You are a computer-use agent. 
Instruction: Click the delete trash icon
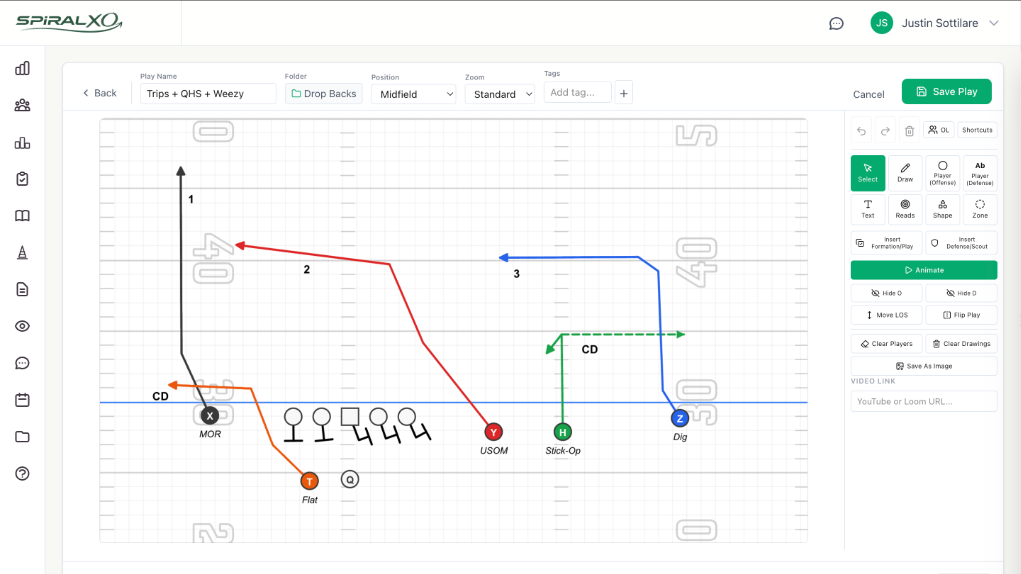pos(910,130)
